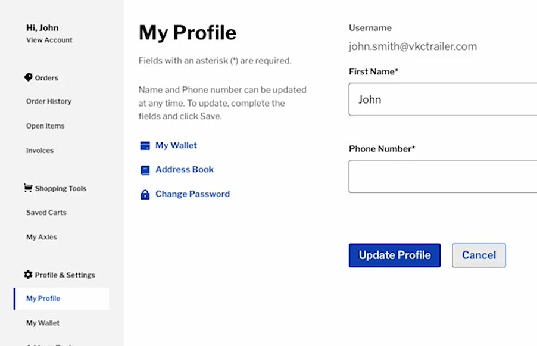Click the Address Book icon
The image size is (537, 346).
click(145, 170)
